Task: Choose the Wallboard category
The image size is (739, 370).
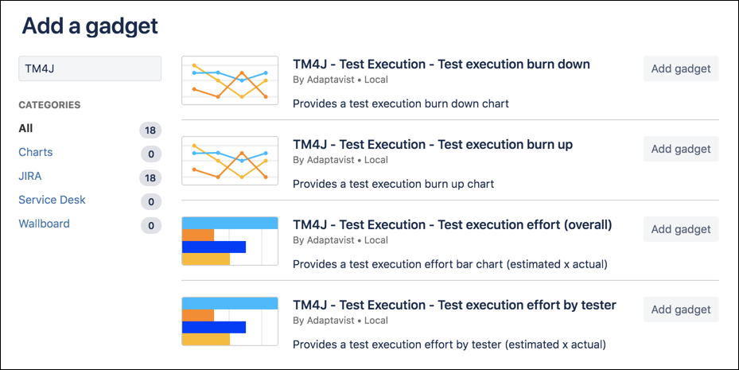Action: tap(44, 224)
